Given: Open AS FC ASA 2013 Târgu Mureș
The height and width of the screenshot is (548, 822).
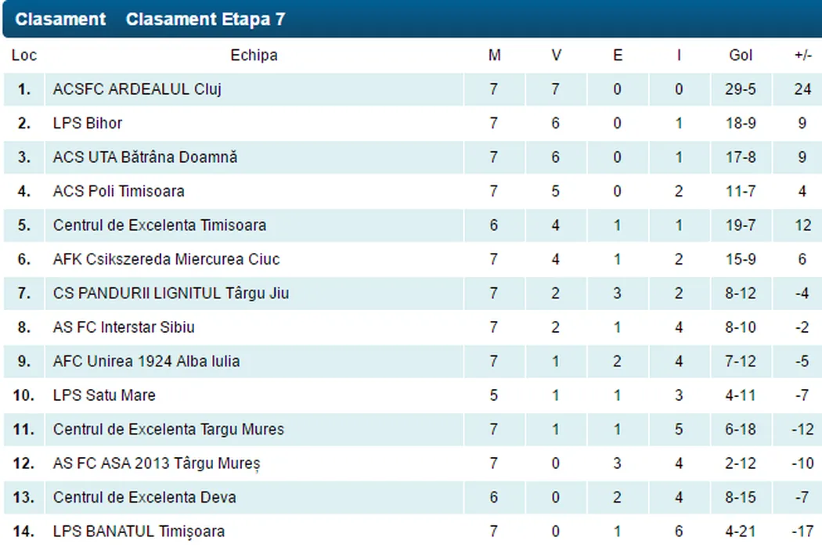Looking at the screenshot, I should pos(157,463).
